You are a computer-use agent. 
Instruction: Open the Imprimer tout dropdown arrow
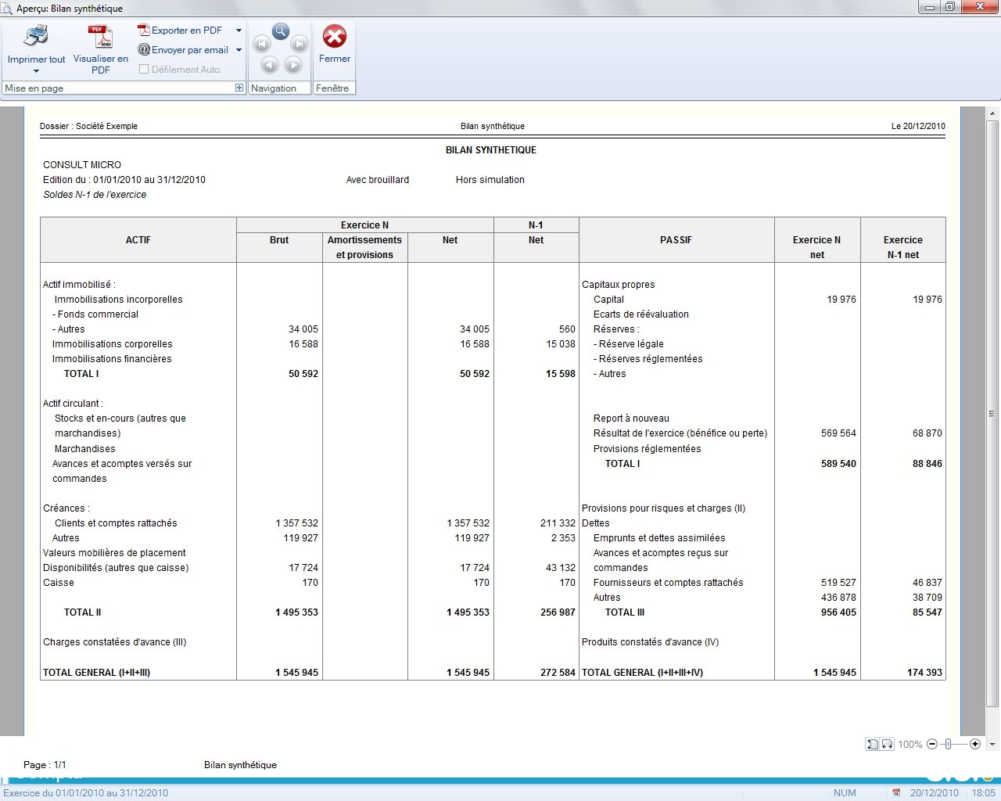pyautogui.click(x=36, y=71)
